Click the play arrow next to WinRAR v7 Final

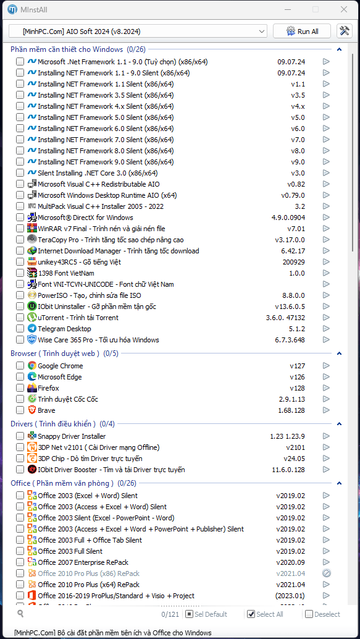tap(326, 228)
